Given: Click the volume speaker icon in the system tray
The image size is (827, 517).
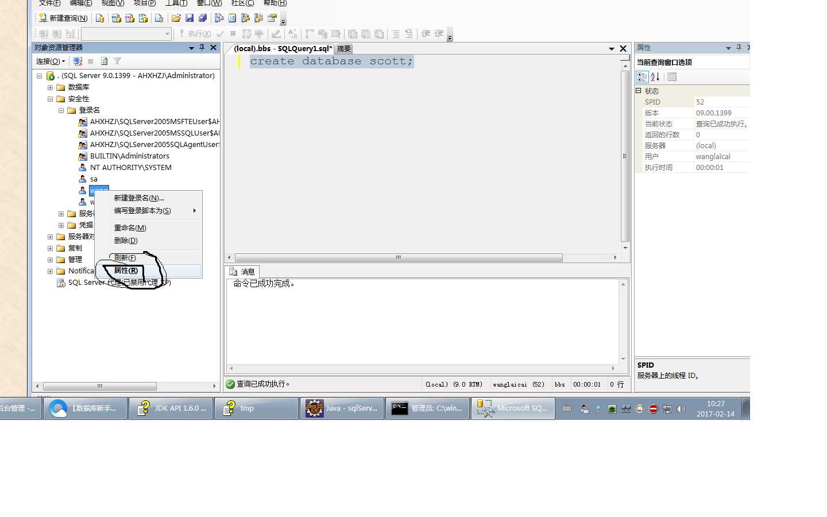Looking at the screenshot, I should tap(681, 409).
